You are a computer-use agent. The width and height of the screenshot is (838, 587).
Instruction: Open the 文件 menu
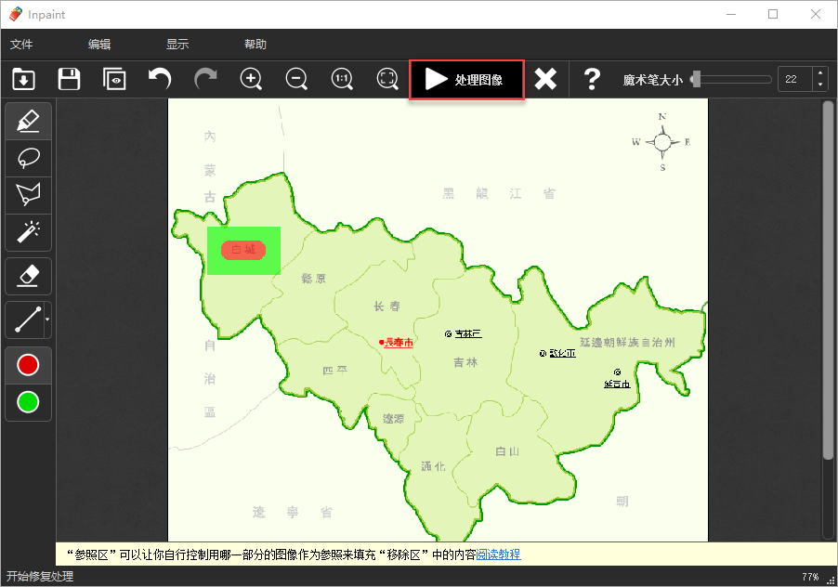21,44
